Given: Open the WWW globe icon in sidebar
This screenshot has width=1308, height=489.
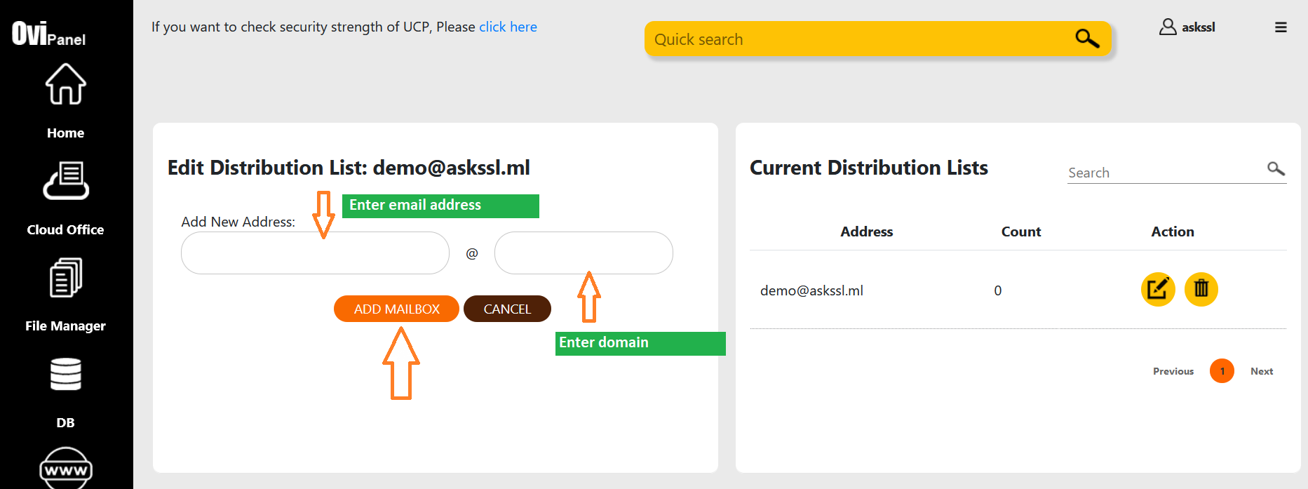Looking at the screenshot, I should [x=66, y=468].
